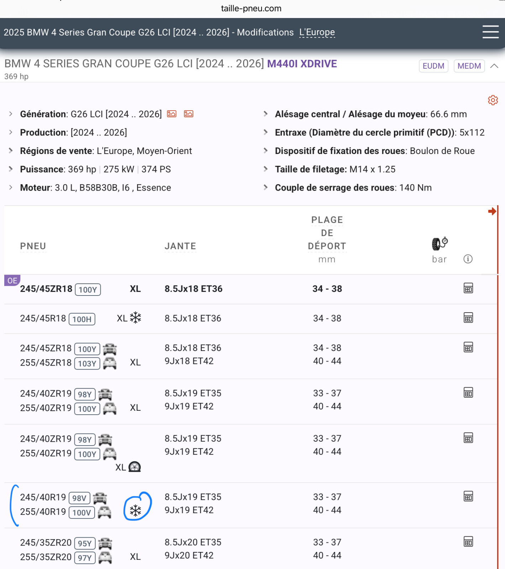Click rear axle icon beside 255/35ZR20
Viewport: 505px width, 569px height.
pyautogui.click(x=105, y=558)
